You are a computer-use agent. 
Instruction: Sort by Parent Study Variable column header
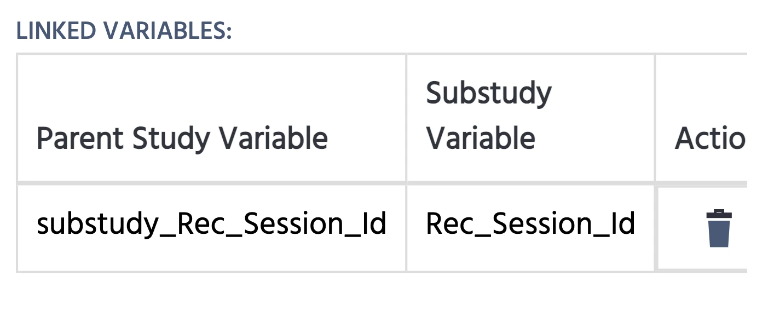tap(212, 118)
